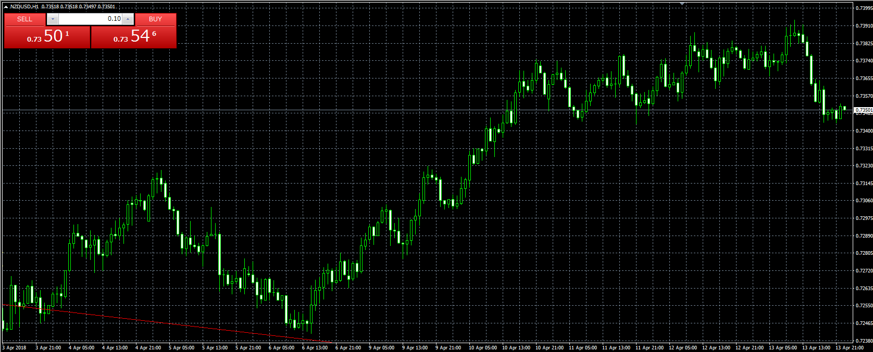Screen dimensions: 873x352
Task: Click the BUY button
Action: click(155, 19)
